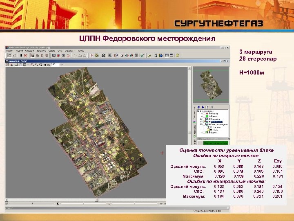Click the navigator overview thumbnail
294x221 pixels.
pyautogui.click(x=211, y=85)
